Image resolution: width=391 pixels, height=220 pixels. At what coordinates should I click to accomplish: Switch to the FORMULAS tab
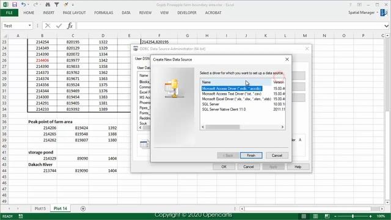[x=103, y=12]
